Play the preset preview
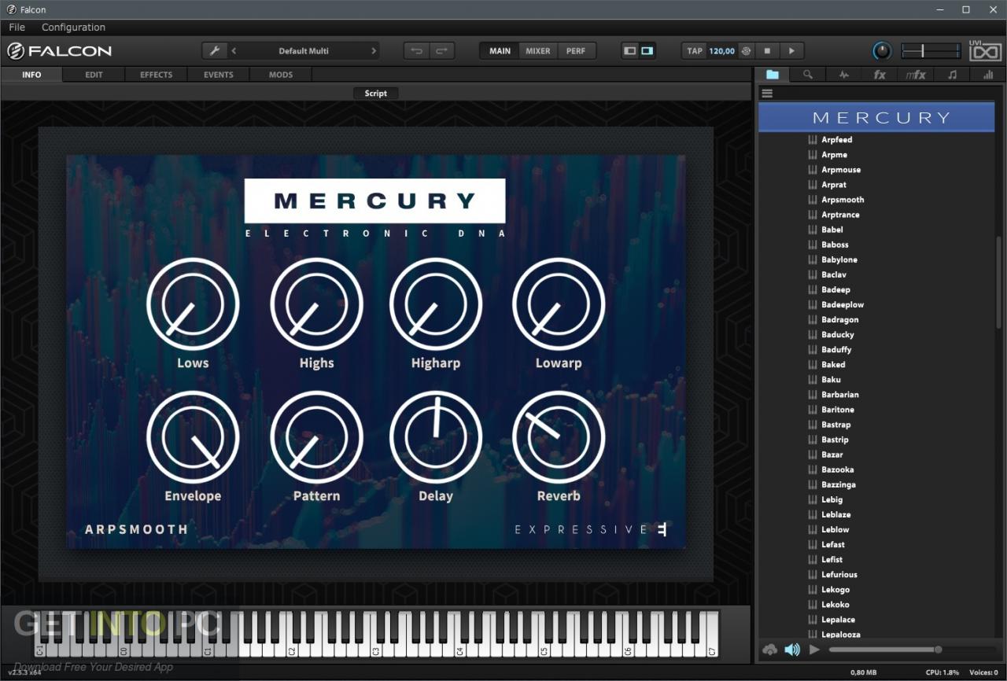Screen dimensions: 1007x681 814,650
